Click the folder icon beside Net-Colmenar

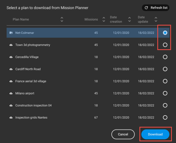click(x=11, y=33)
